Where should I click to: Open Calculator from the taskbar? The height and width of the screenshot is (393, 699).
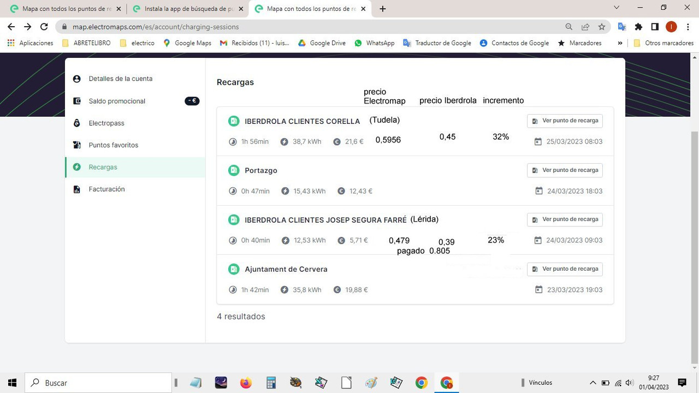point(271,383)
